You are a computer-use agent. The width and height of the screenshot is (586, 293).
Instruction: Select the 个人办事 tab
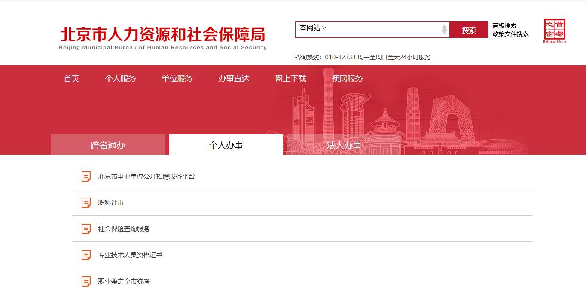coord(226,144)
